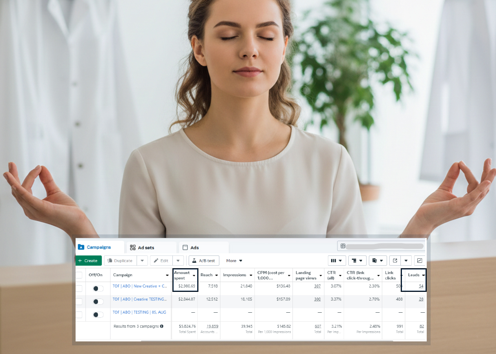The image size is (496, 354).
Task: Click the Export share icon
Action: coord(395,260)
